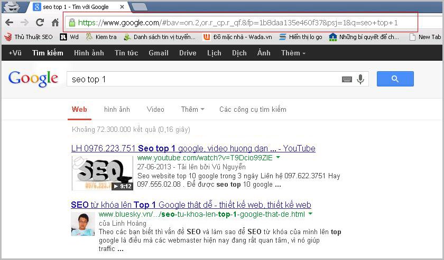This screenshot has width=444, height=260.
Task: Switch to the 'hình ảnh' results tab
Action: point(117,109)
